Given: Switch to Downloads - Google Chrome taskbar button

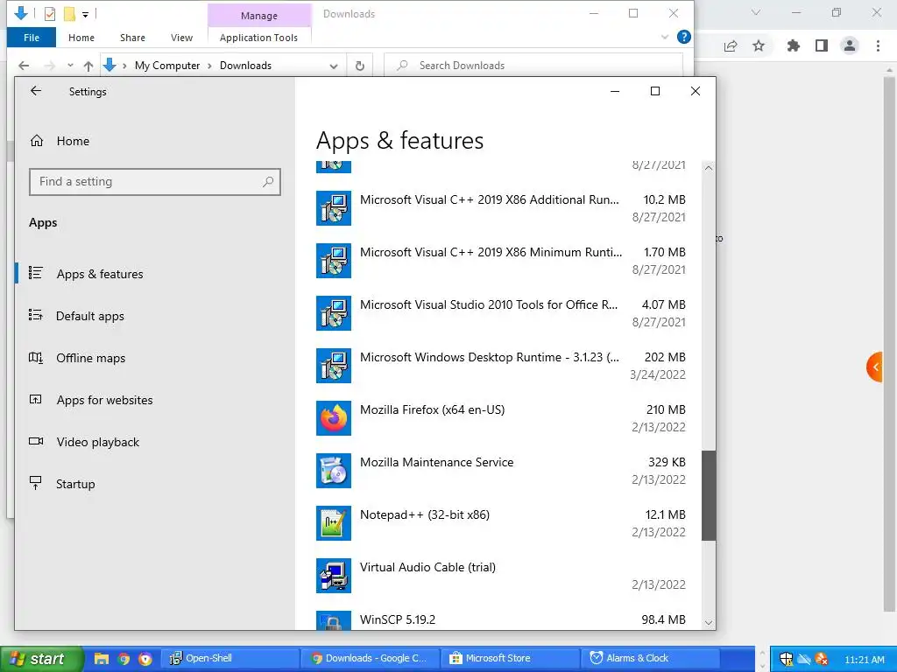Looking at the screenshot, I should point(371,658).
